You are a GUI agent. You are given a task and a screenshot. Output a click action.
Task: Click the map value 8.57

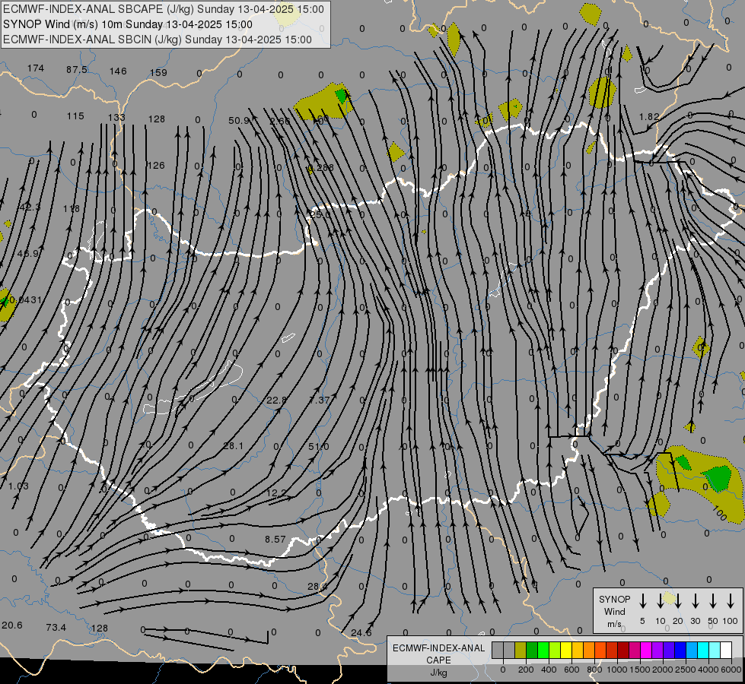[x=275, y=540]
